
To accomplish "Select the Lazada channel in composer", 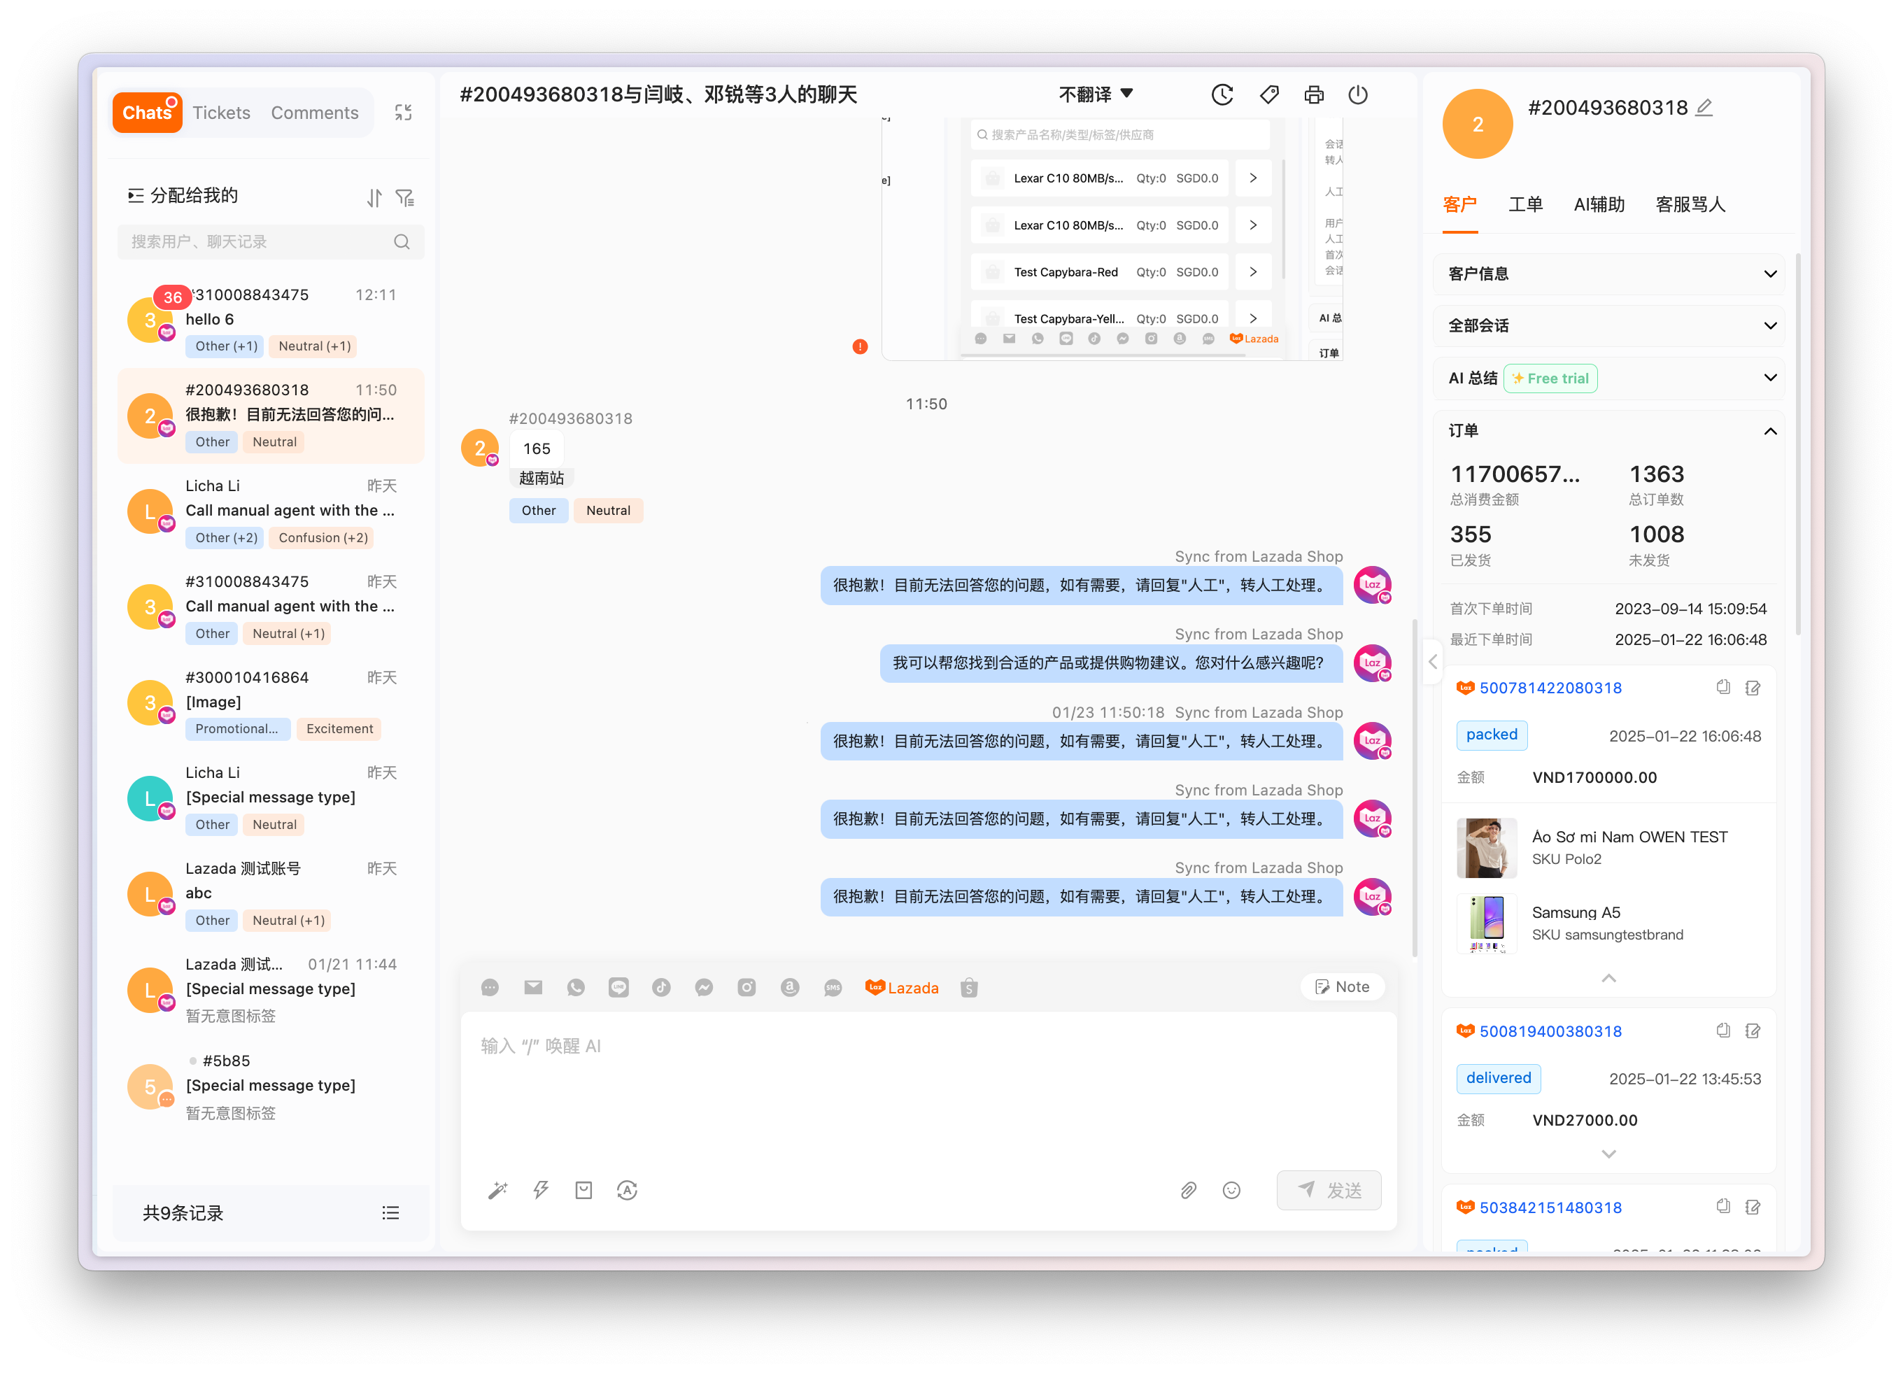I will [902, 987].
